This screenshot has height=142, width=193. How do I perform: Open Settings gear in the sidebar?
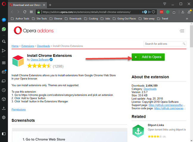pyautogui.click(x=4, y=117)
